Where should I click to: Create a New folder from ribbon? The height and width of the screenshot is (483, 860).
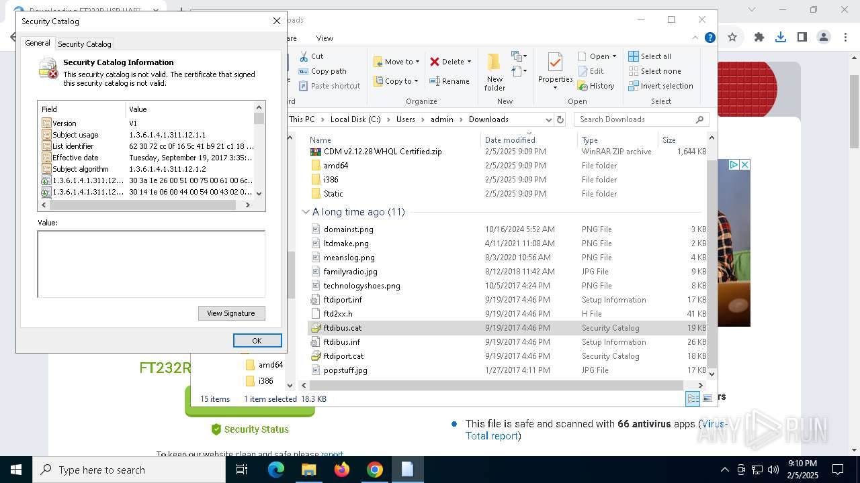494,72
